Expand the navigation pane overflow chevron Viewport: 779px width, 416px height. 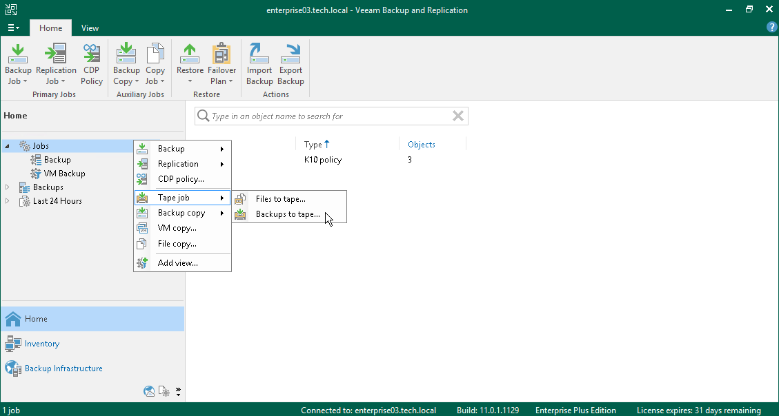[178, 392]
